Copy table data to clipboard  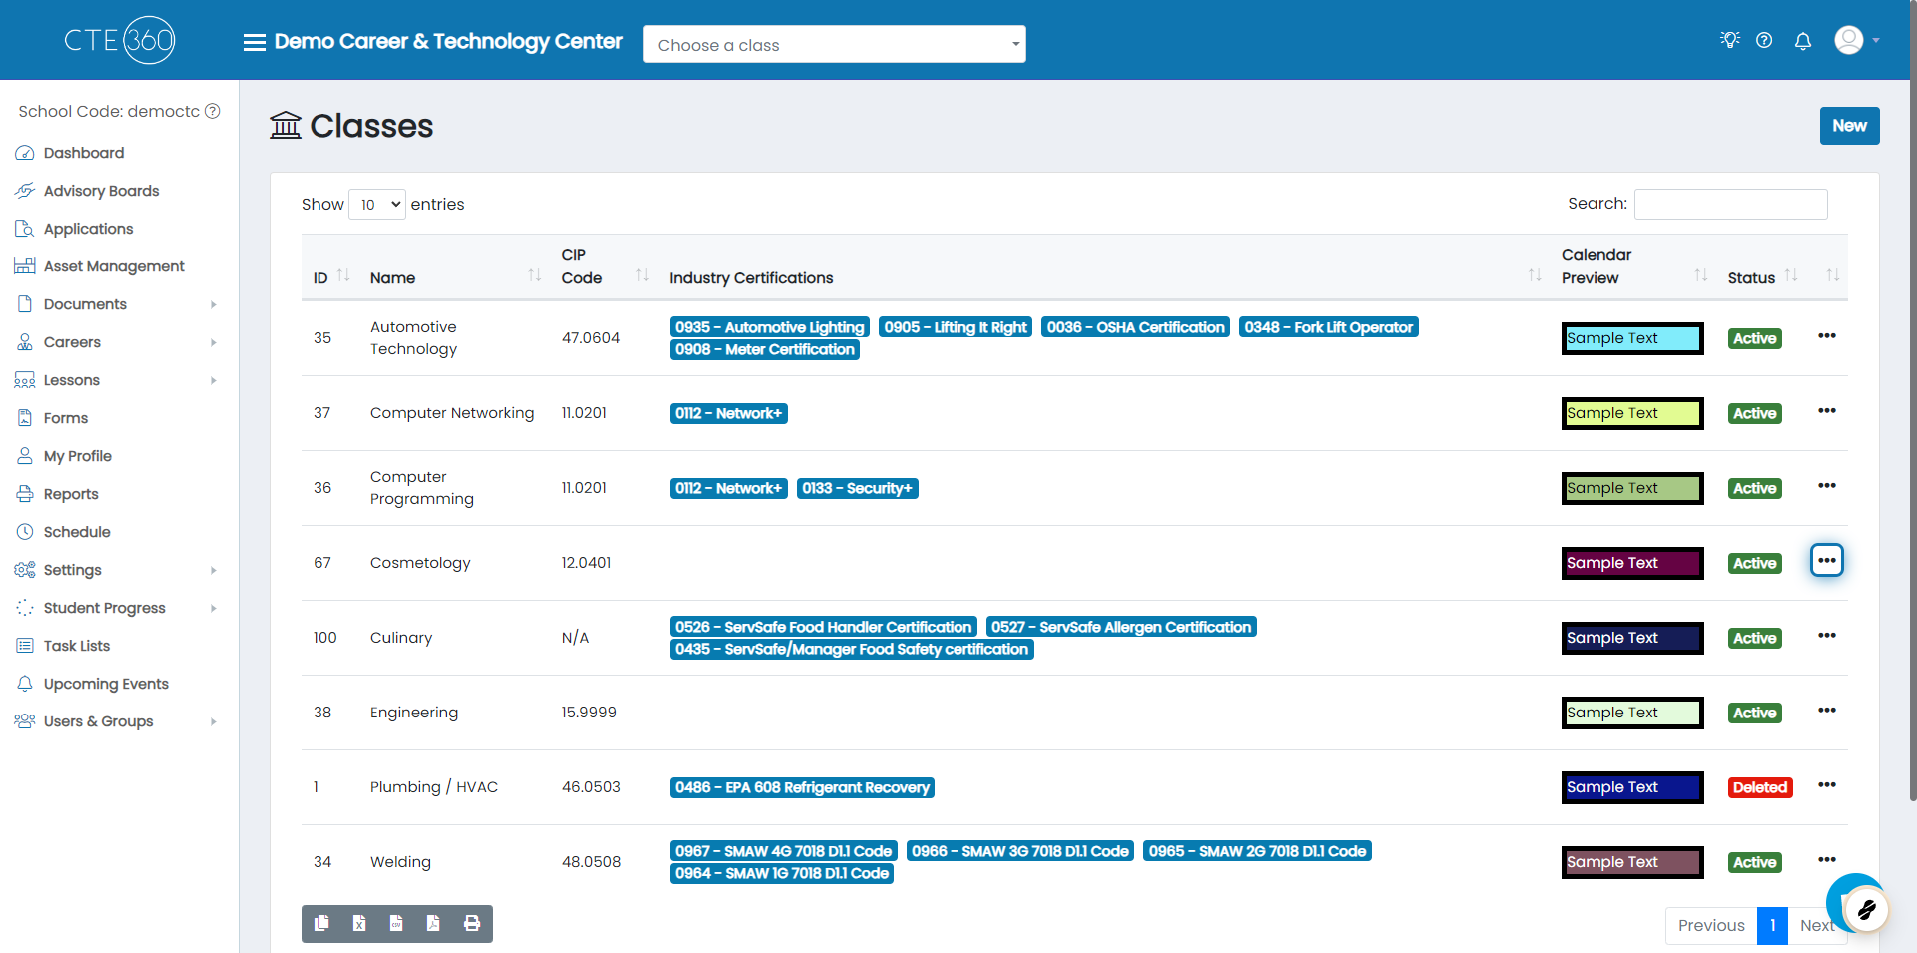321,924
